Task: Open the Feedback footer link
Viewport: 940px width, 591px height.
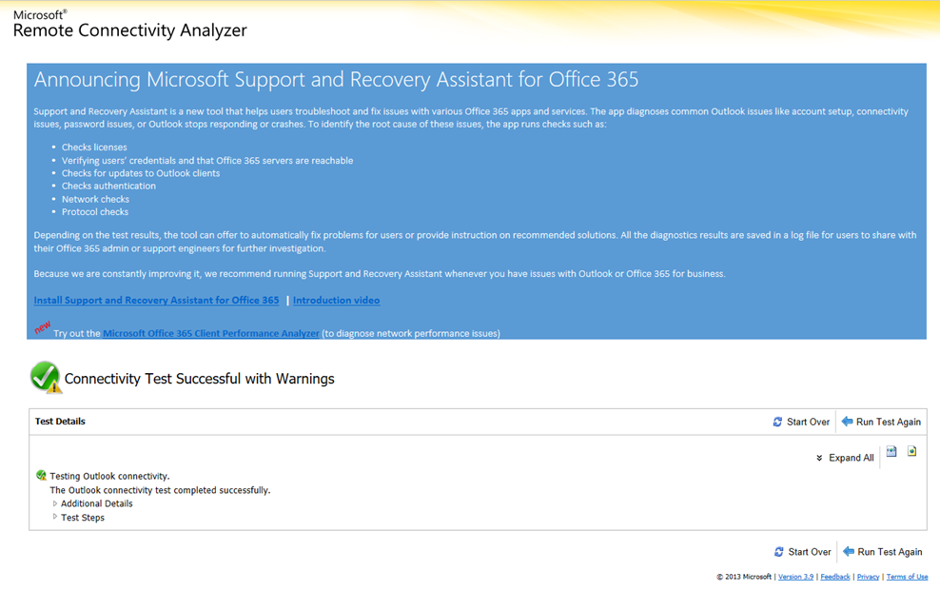Action: 835,577
